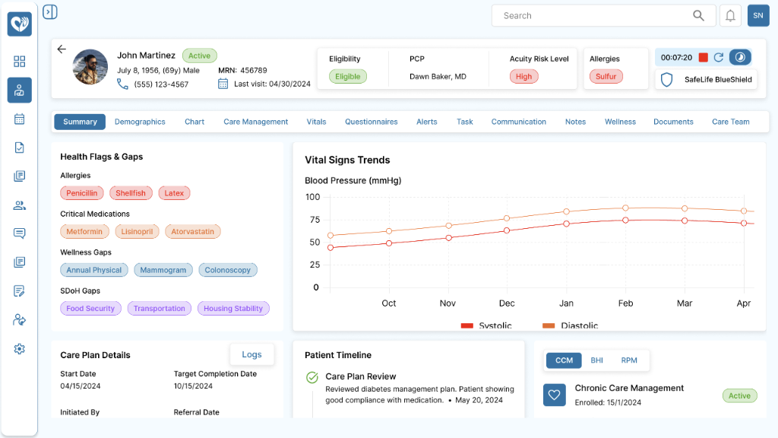
Task: Click the Lisinopril medication tag
Action: 137,231
